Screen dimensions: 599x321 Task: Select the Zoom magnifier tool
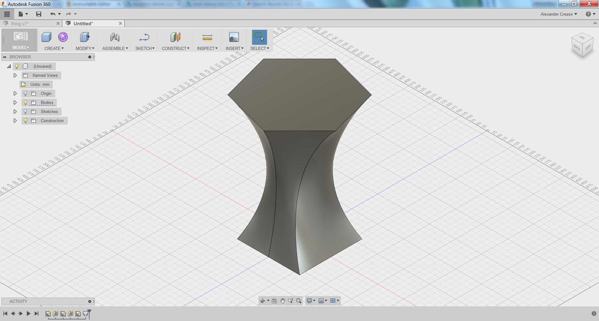(291, 301)
